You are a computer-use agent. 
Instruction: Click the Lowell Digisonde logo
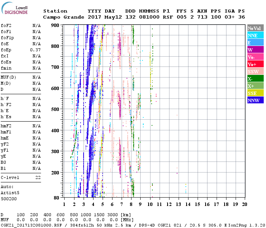tap(14, 8)
